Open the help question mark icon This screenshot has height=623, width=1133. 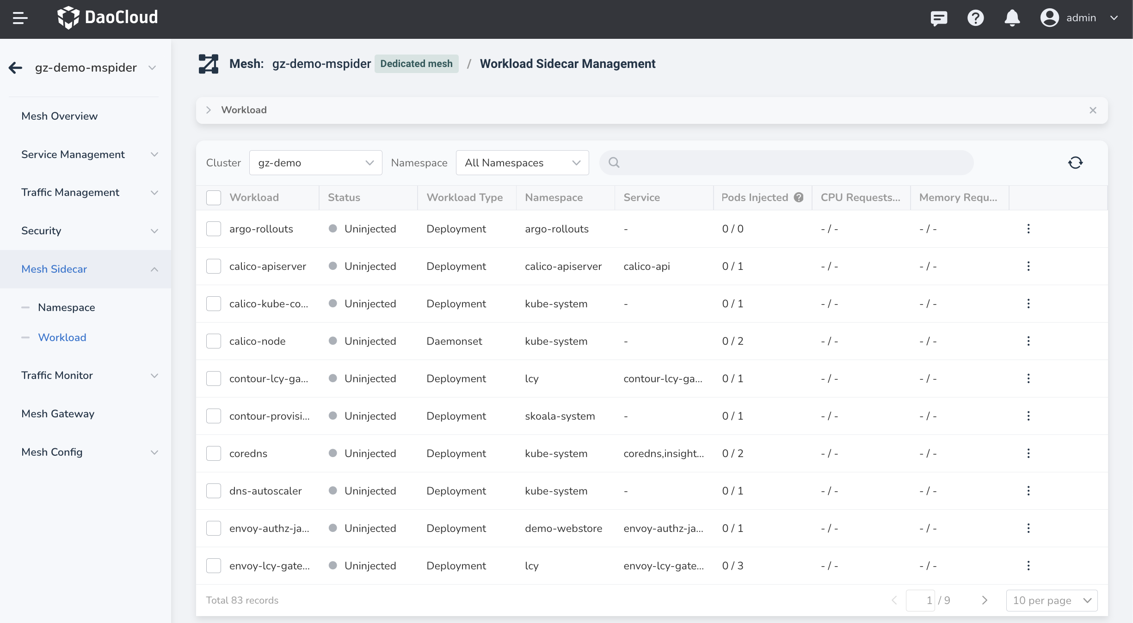click(975, 18)
